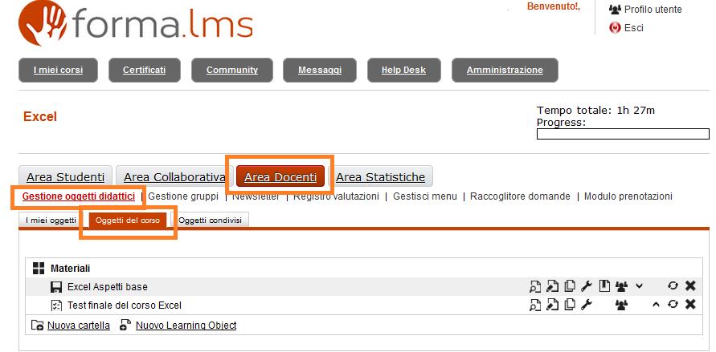Copy the Excel Aspetti base object

pos(570,286)
